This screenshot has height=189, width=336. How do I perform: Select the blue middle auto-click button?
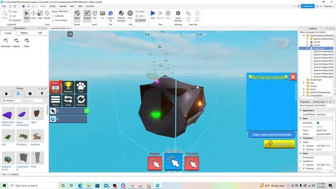pyautogui.click(x=173, y=162)
